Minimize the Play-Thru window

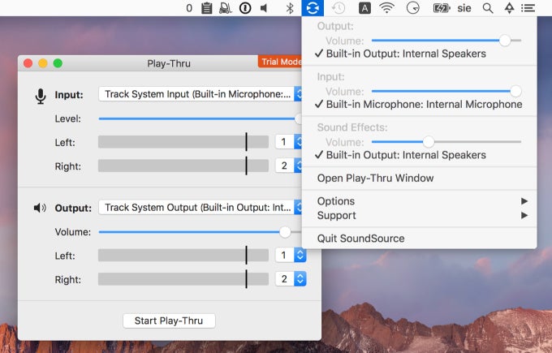point(43,63)
